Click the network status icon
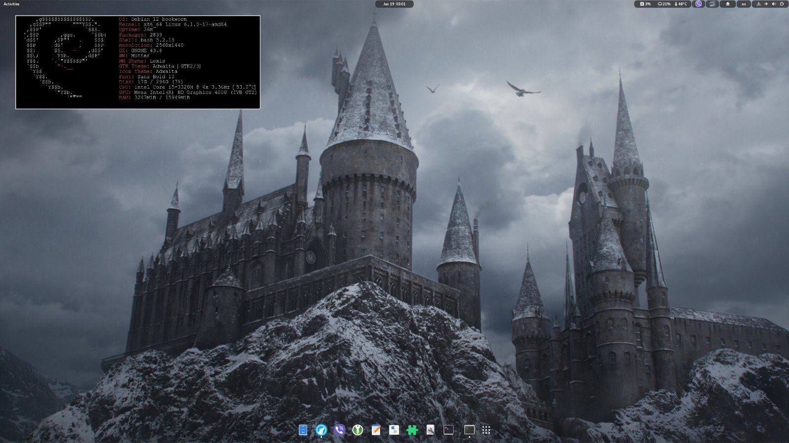The height and width of the screenshot is (443, 789). (758, 4)
